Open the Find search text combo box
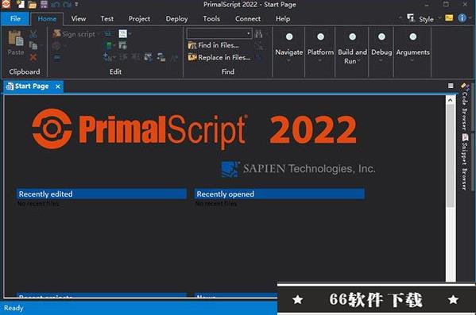Image resolution: width=476 pixels, height=315 pixels. coord(219,33)
